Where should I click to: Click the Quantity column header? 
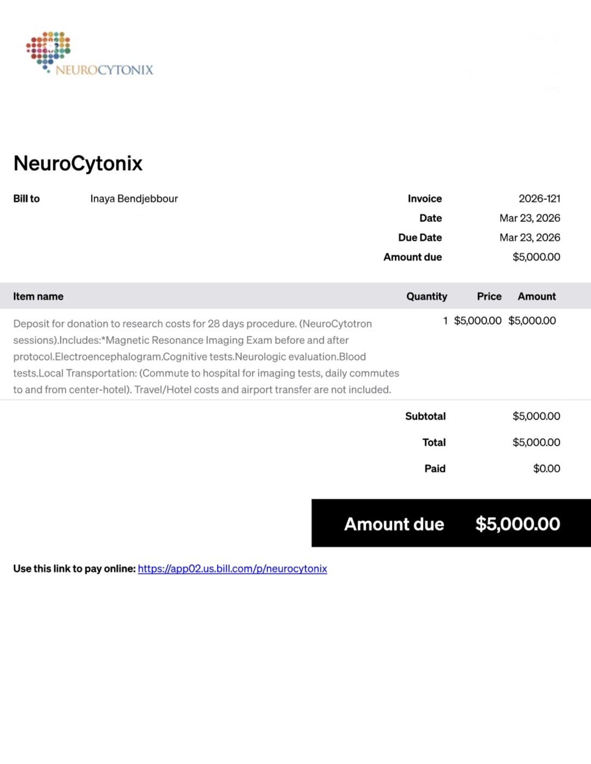pyautogui.click(x=426, y=296)
